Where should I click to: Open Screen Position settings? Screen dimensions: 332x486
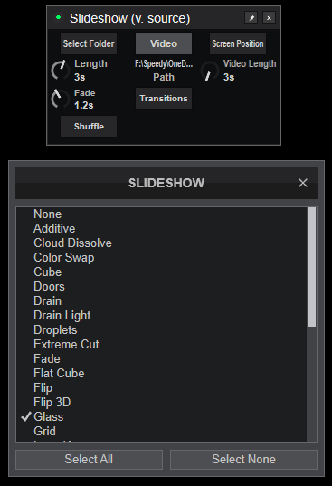[238, 43]
